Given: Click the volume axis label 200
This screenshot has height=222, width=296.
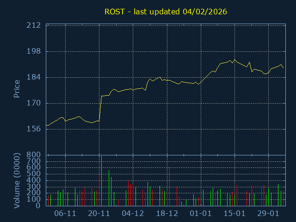Looking at the screenshot, I should pos(34,193).
